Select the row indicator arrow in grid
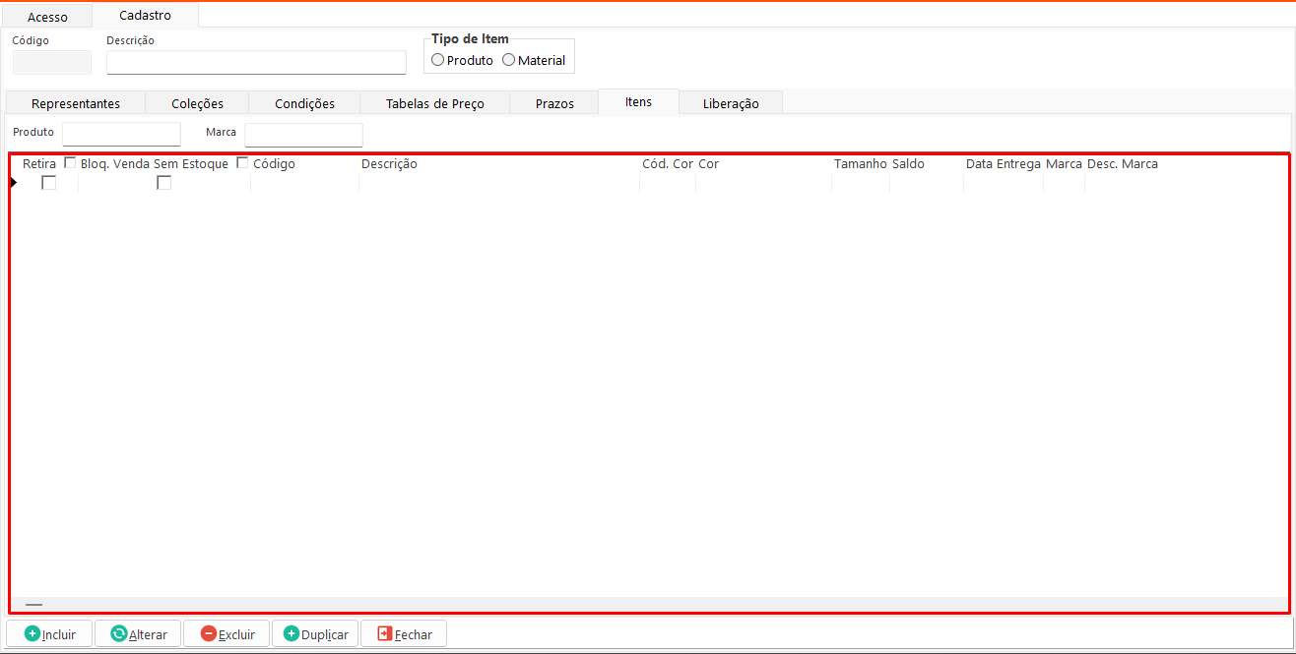The width and height of the screenshot is (1296, 654). 14,183
